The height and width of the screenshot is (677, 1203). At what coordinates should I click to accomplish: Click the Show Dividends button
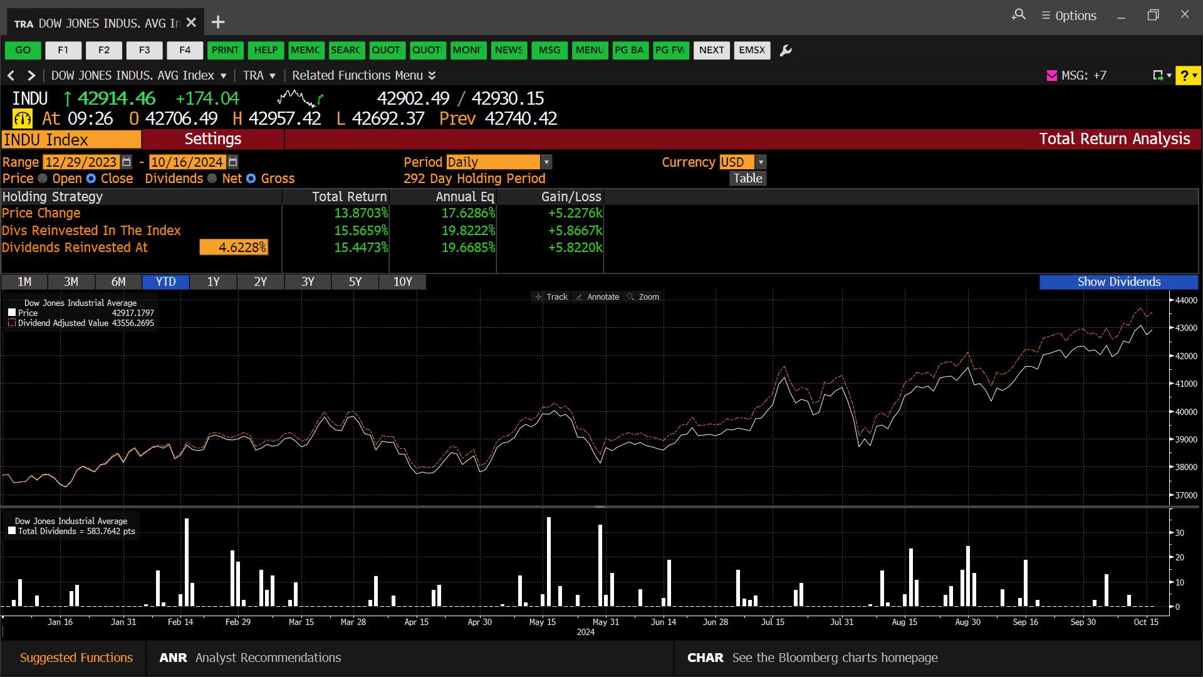coord(1118,281)
